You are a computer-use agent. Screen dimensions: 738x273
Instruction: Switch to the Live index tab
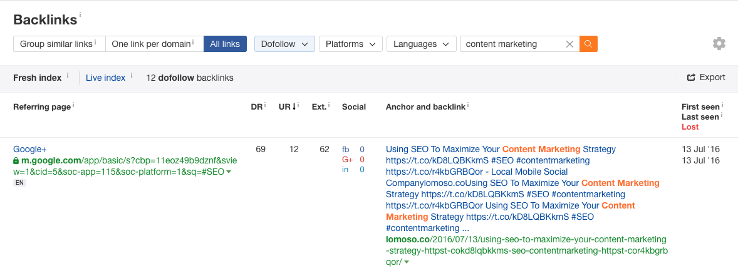coord(105,78)
